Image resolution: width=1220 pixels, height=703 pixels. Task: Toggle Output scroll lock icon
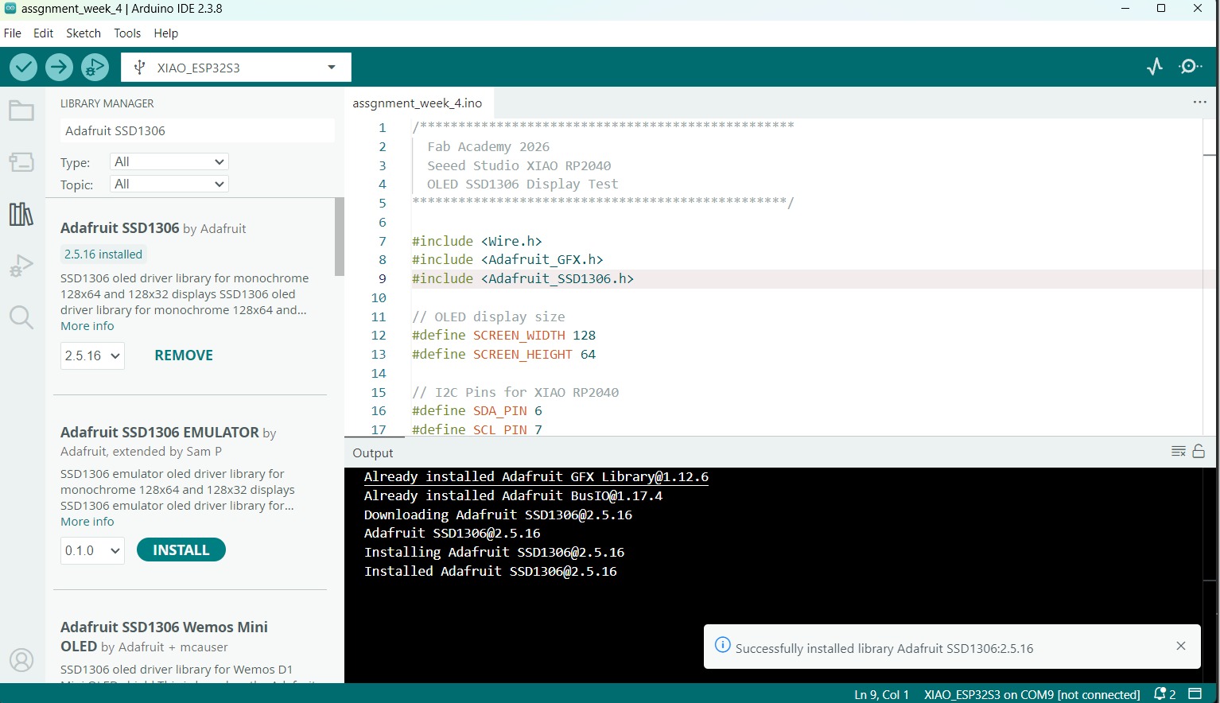coord(1199,452)
